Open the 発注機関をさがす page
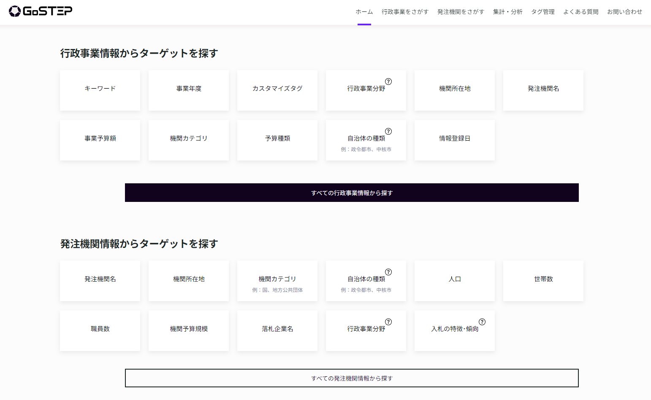 point(460,11)
